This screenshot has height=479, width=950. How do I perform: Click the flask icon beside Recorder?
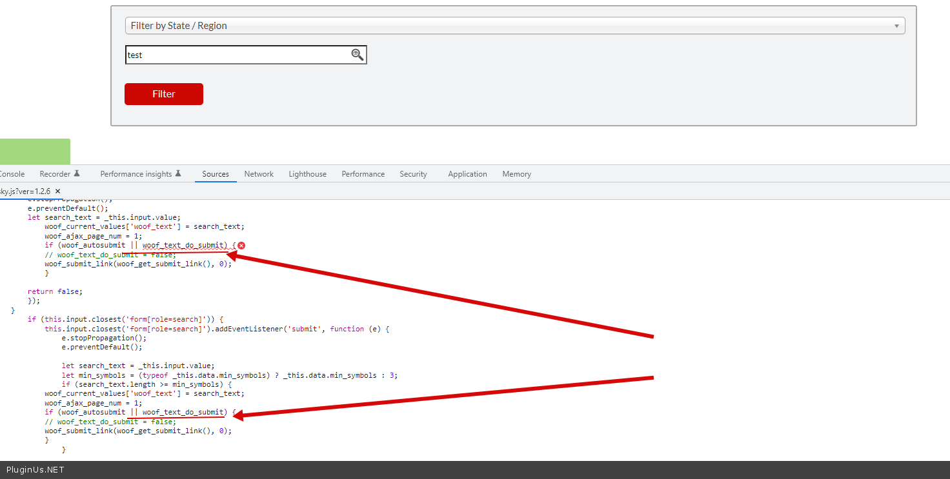pyautogui.click(x=77, y=173)
